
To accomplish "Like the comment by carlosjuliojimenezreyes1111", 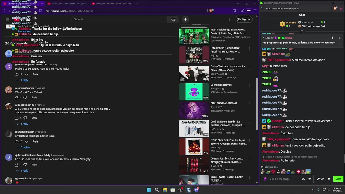I will click(x=17, y=74).
